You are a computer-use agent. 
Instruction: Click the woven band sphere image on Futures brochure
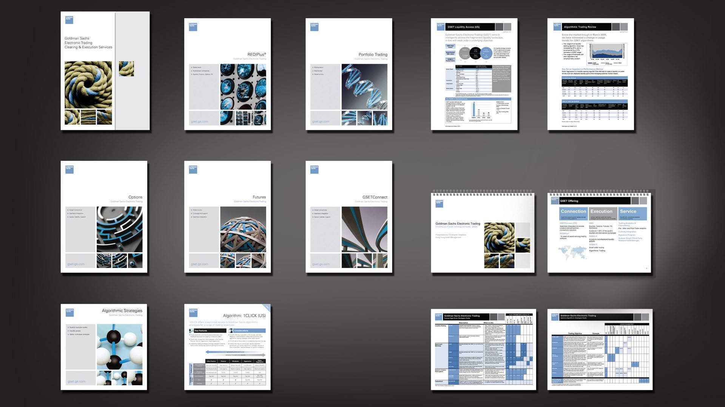click(x=243, y=229)
